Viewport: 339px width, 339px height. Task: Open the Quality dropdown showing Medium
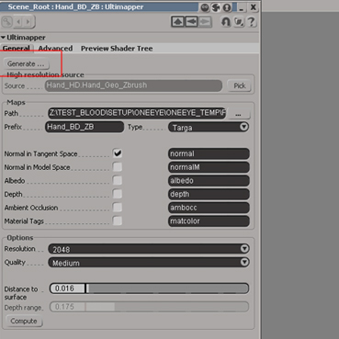tap(149, 263)
